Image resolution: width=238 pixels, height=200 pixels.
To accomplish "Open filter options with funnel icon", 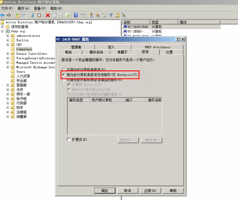I will [111, 15].
